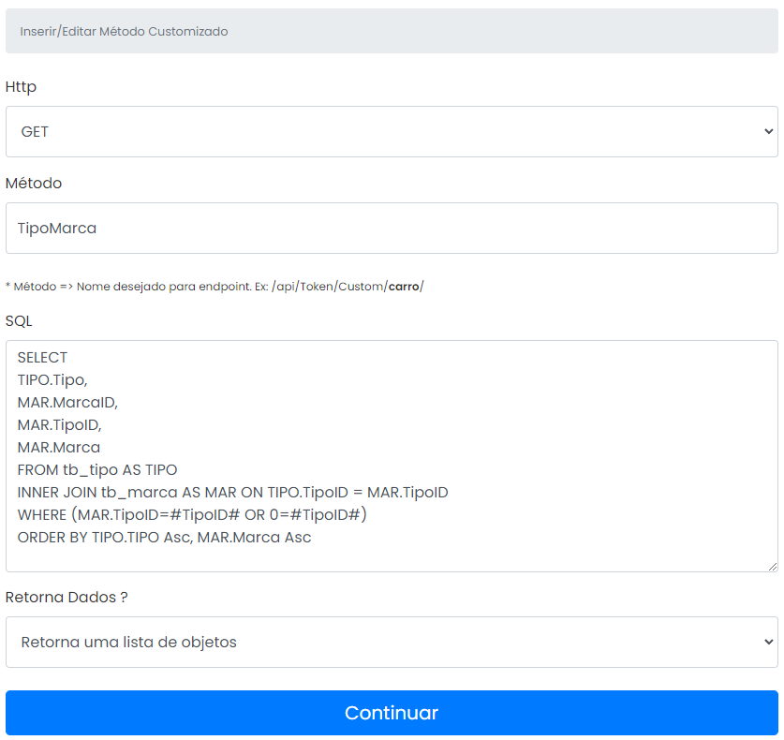Click the SQL textarea resize handle

772,566
